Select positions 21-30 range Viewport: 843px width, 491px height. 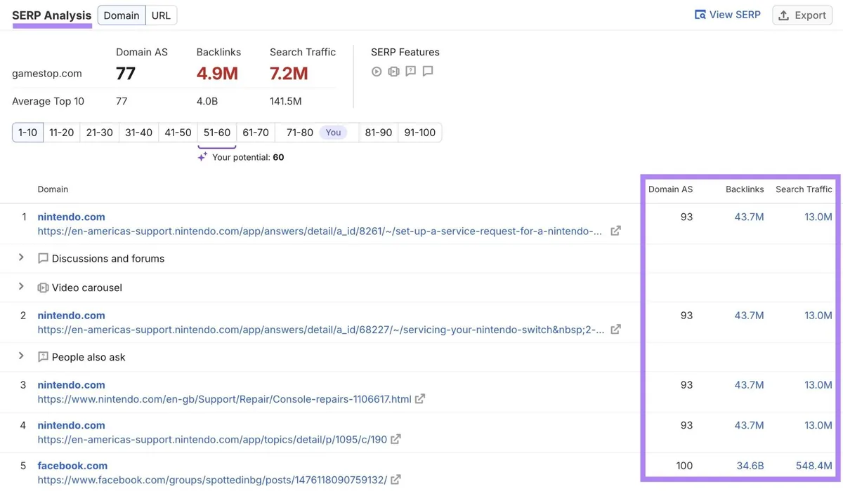(x=100, y=133)
